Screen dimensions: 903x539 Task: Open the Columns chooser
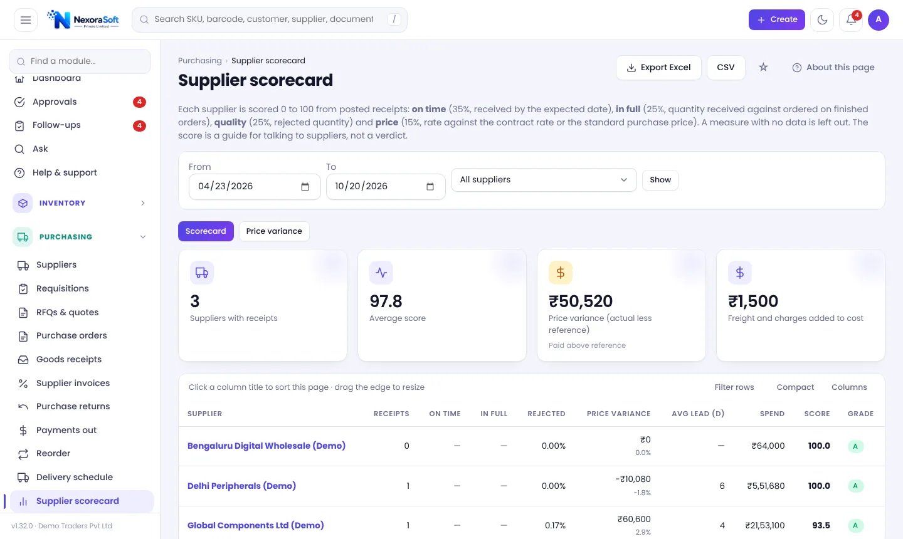[849, 387]
